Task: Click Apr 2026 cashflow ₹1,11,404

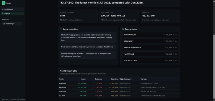Action: tap(113, 87)
